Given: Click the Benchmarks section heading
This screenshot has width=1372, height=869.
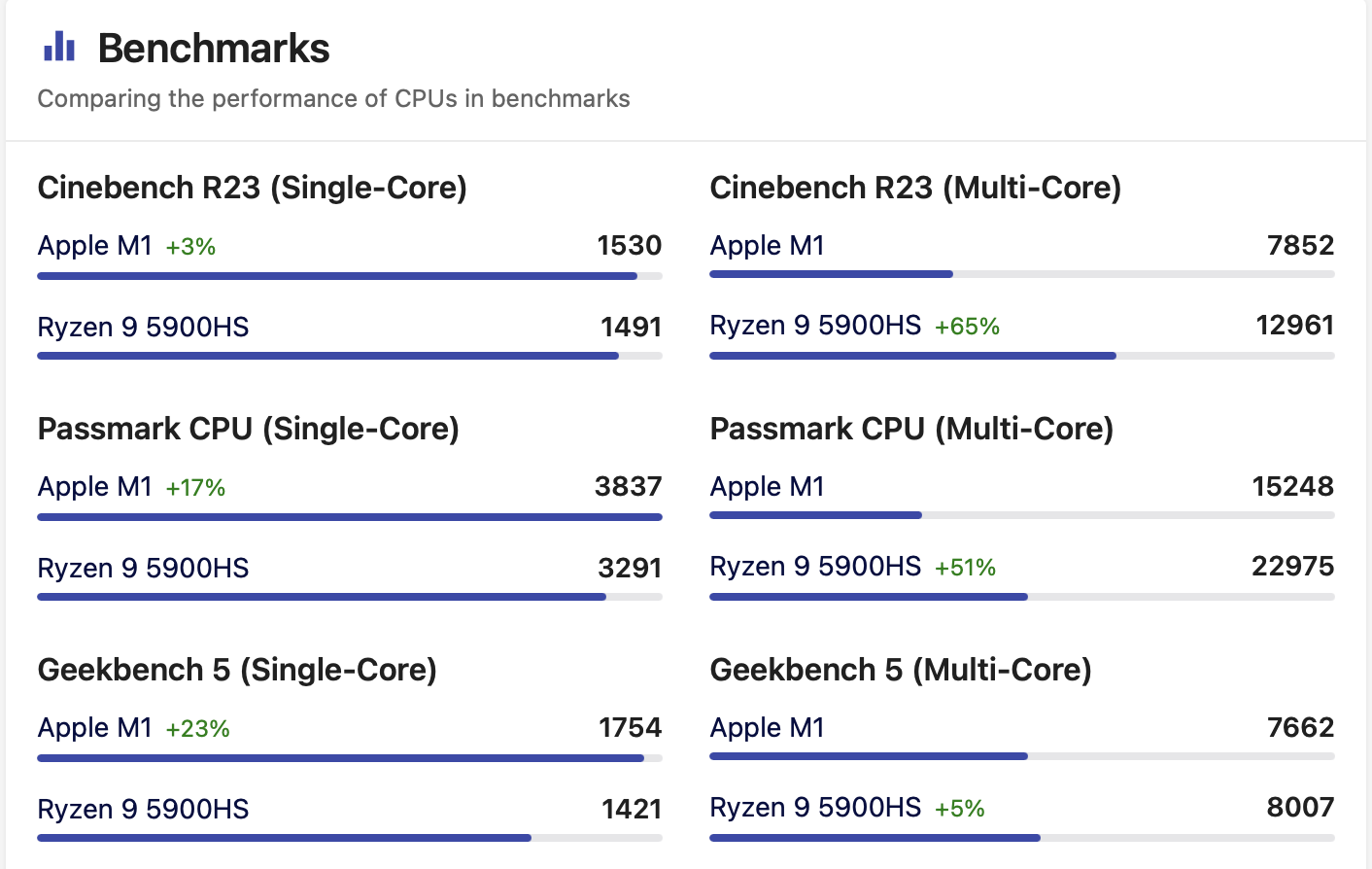Looking at the screenshot, I should click(214, 49).
